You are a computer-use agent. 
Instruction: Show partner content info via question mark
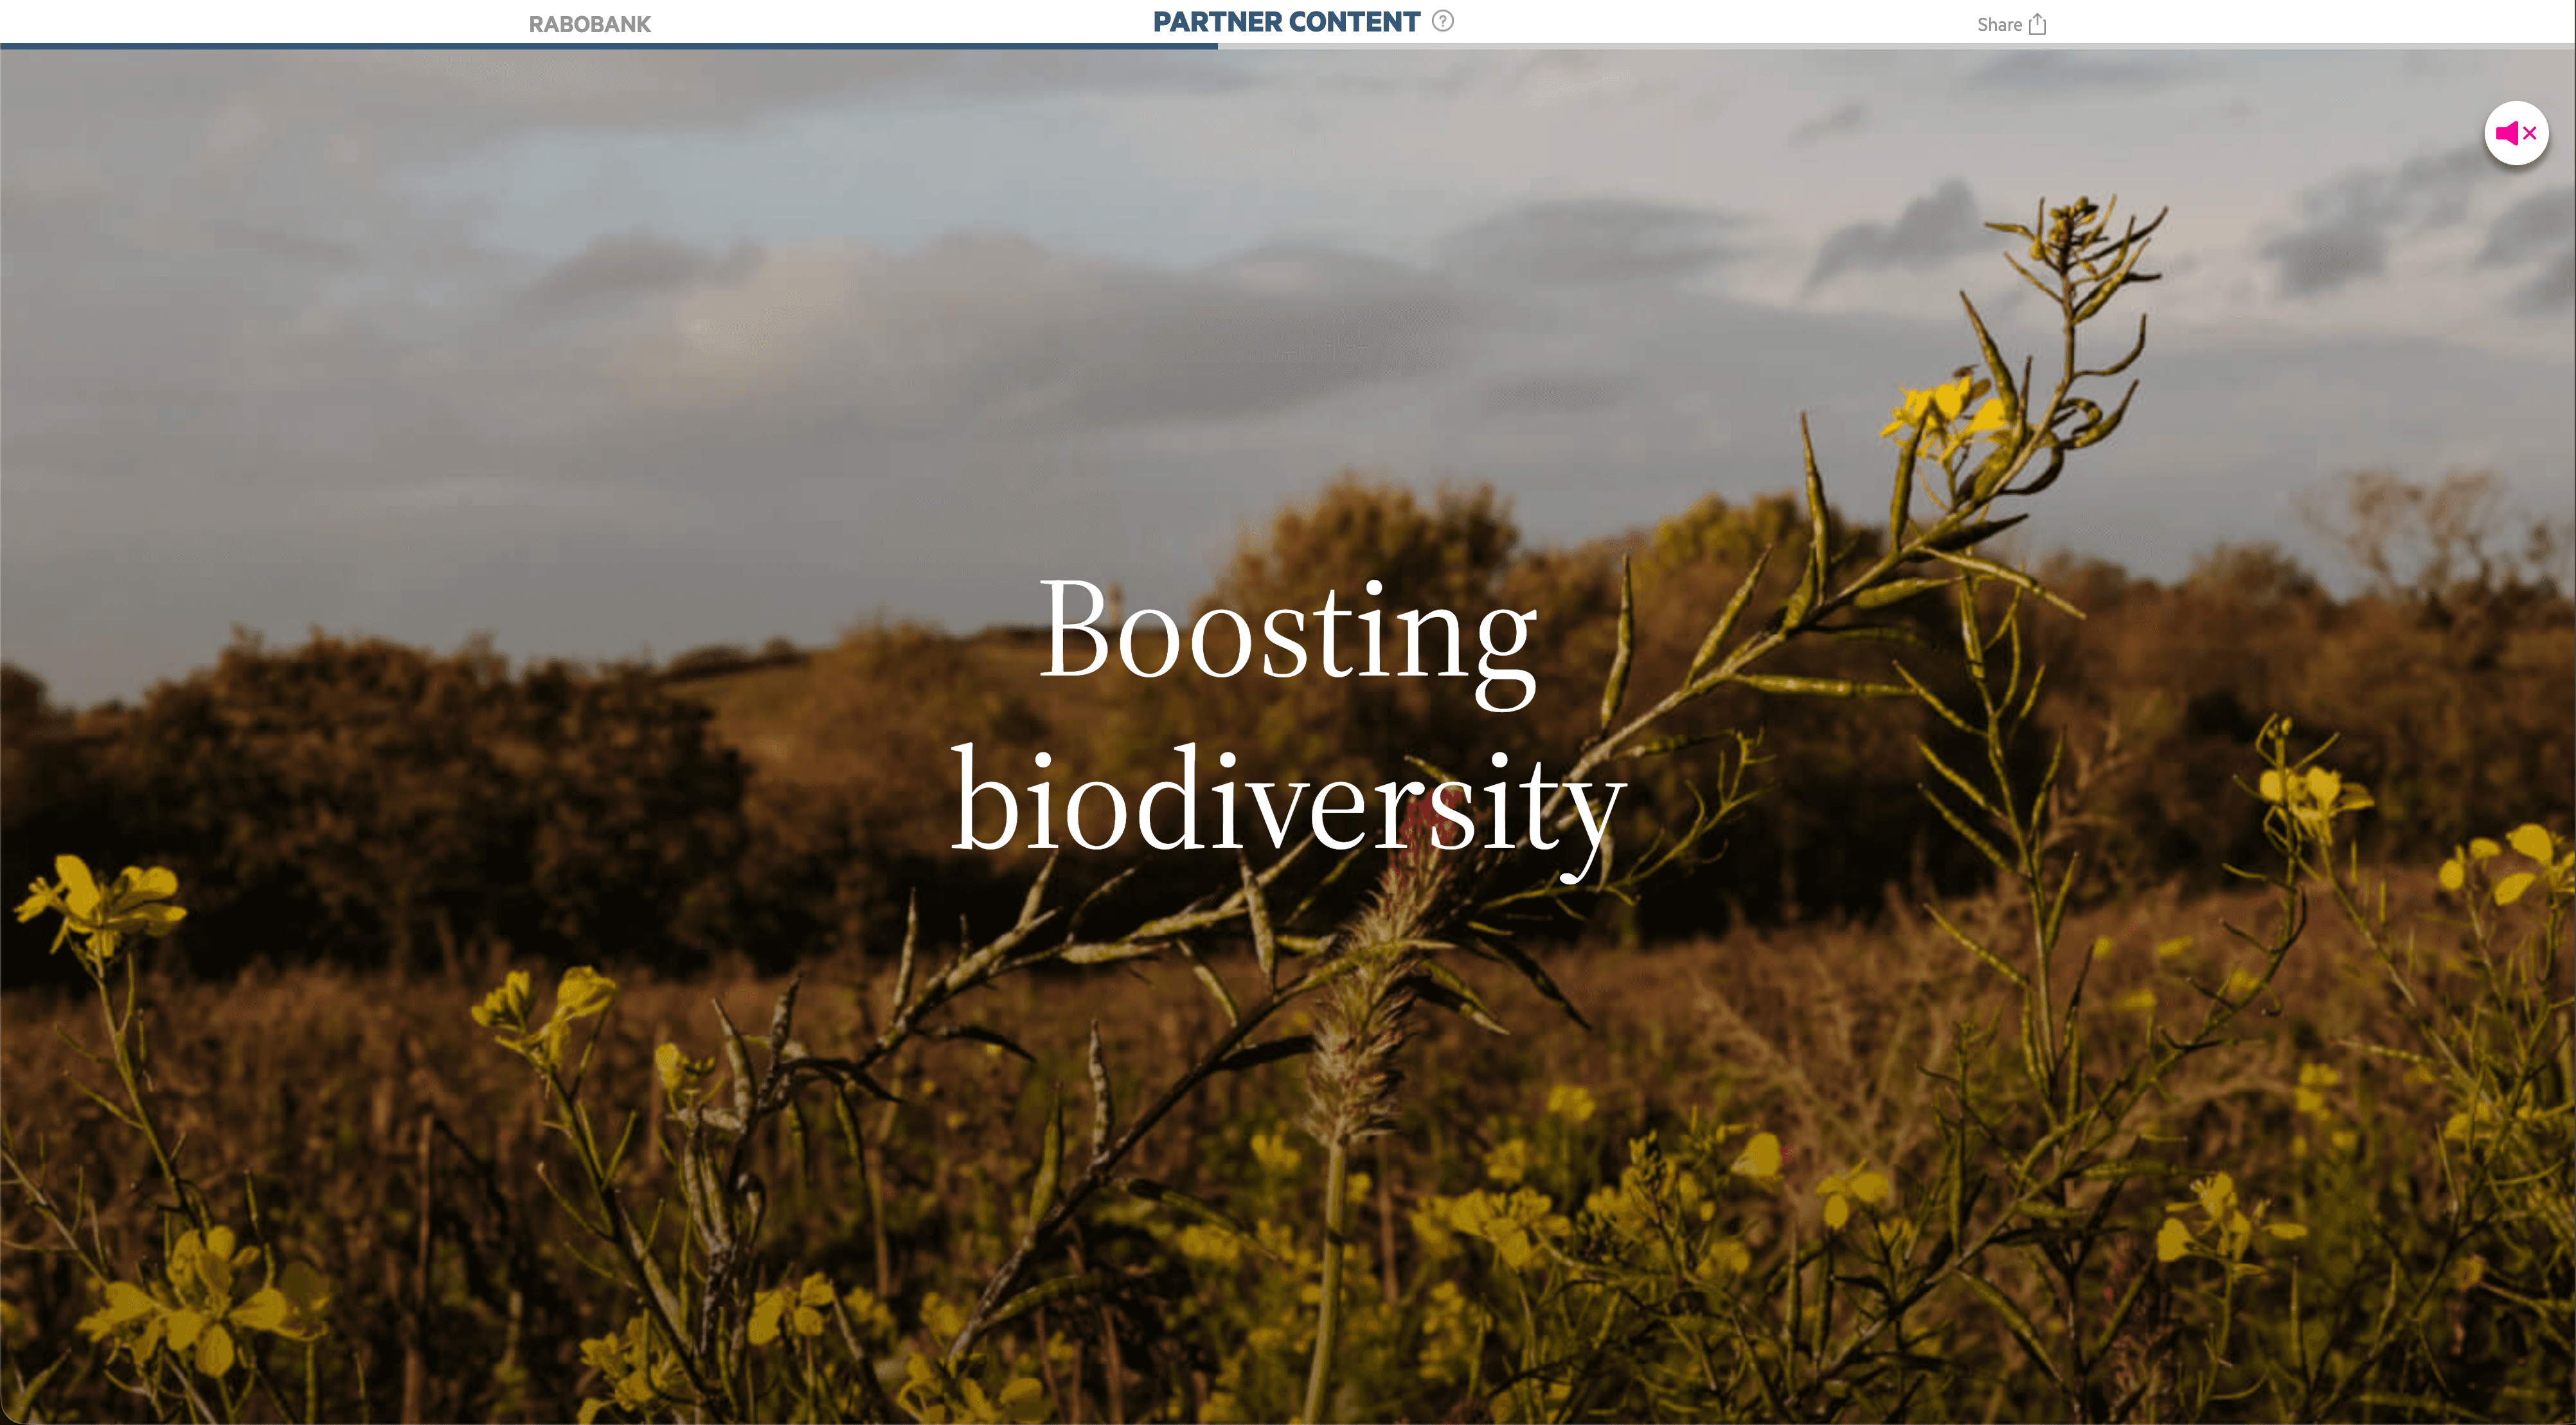pyautogui.click(x=1442, y=21)
